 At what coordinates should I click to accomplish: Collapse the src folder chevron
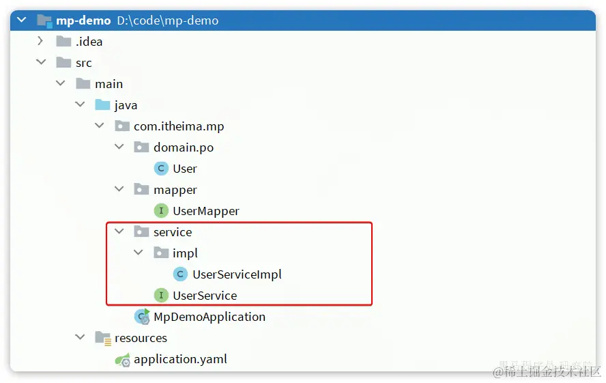click(41, 62)
